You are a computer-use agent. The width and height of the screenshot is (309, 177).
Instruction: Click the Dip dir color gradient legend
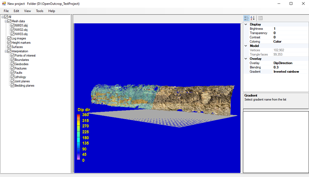pyautogui.click(x=78, y=138)
